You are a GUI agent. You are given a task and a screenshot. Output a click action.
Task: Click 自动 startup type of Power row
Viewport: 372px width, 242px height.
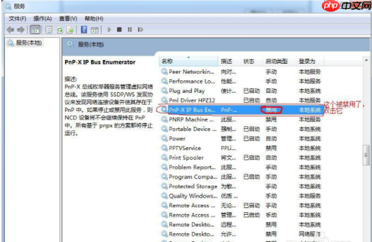tap(271, 139)
